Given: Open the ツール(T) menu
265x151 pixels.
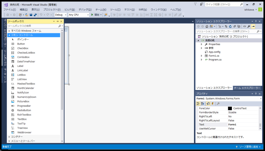Looking at the screenshot, I should pyautogui.click(x=115, y=10).
